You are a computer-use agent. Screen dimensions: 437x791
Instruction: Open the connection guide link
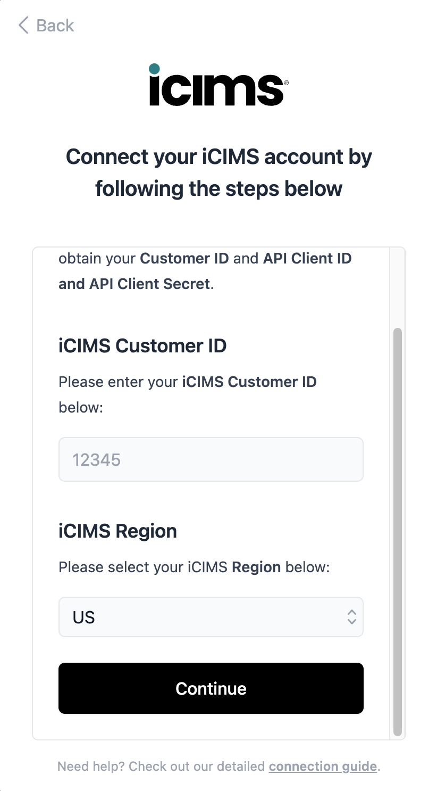click(x=323, y=767)
